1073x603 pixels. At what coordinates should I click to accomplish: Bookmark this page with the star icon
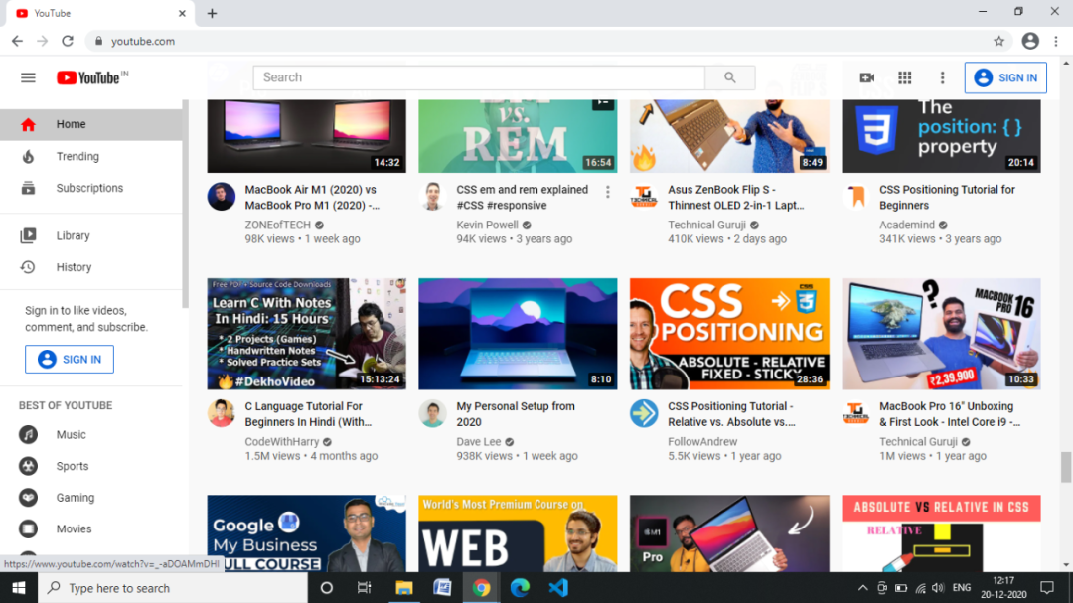999,41
